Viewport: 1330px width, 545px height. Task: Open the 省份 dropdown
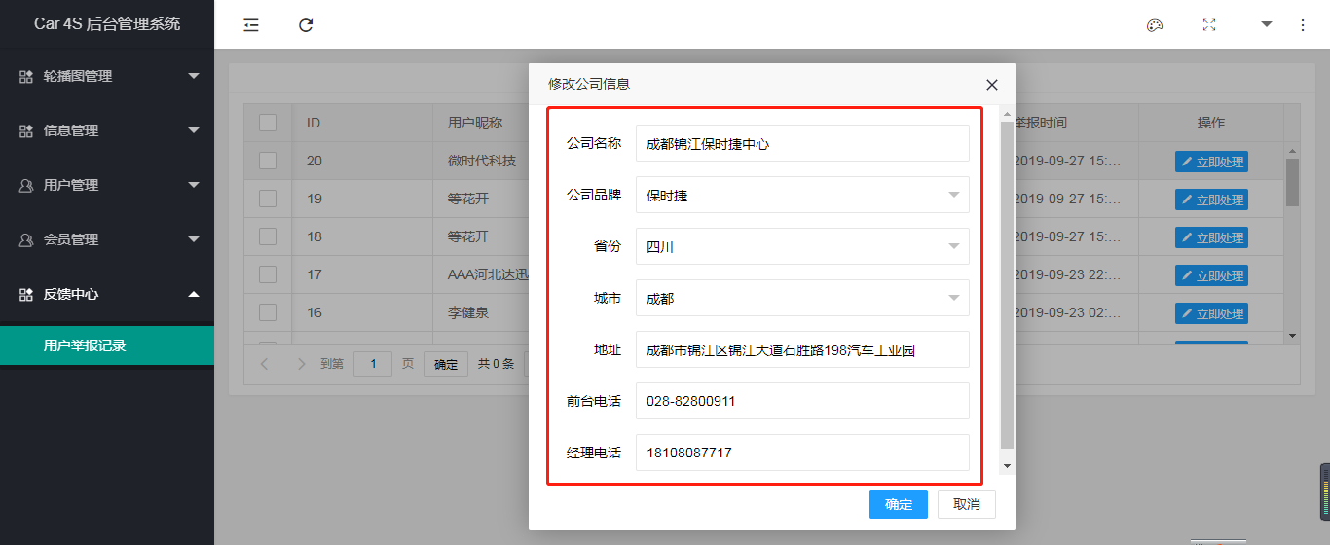tap(802, 246)
